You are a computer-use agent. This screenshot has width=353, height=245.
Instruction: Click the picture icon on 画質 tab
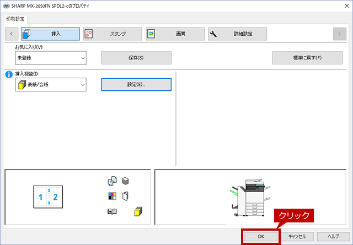[x=151, y=34]
